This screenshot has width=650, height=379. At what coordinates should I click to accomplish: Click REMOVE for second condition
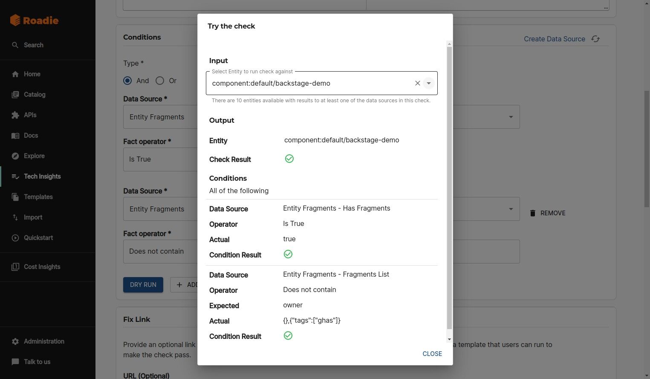tap(547, 213)
